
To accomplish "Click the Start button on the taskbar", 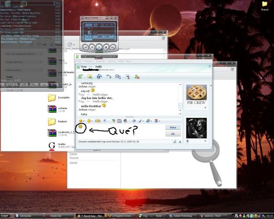I will 5,216.
